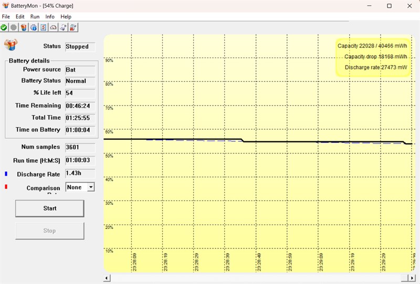
Task: Open the File menu
Action: click(6, 17)
